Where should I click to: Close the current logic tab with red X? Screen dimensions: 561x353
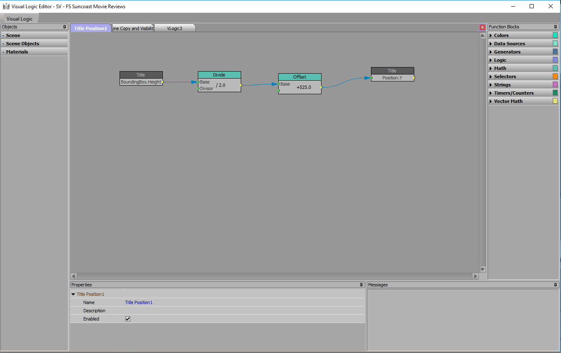click(482, 28)
